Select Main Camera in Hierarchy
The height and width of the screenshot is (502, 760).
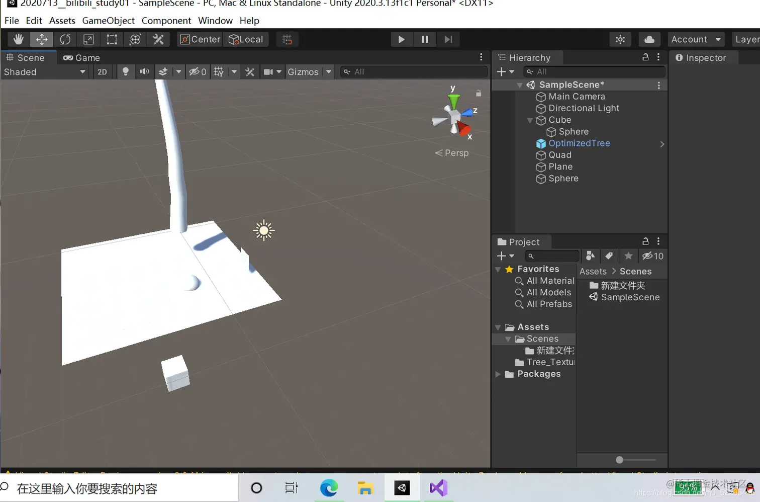click(577, 97)
